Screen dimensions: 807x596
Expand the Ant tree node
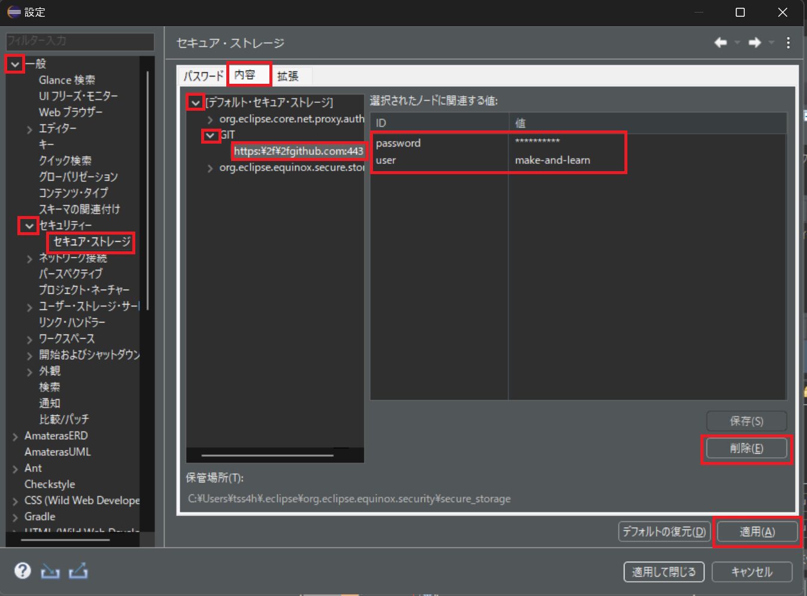click(x=15, y=469)
